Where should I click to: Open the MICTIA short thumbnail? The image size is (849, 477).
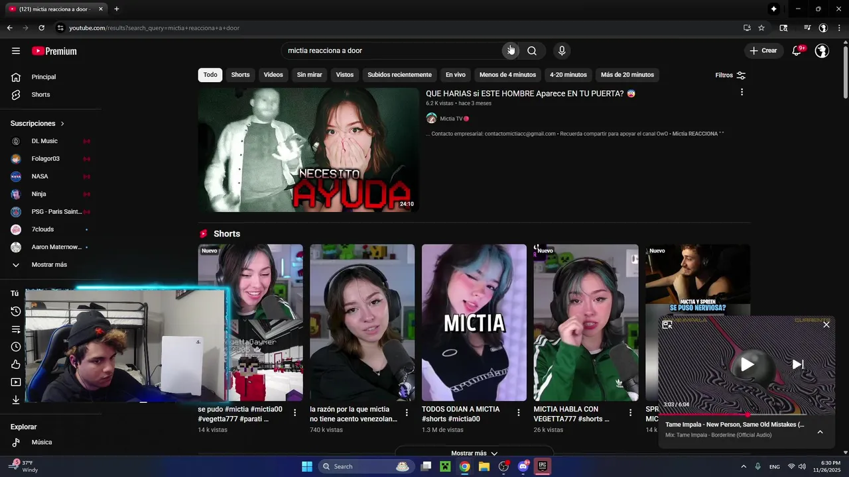coord(474,323)
